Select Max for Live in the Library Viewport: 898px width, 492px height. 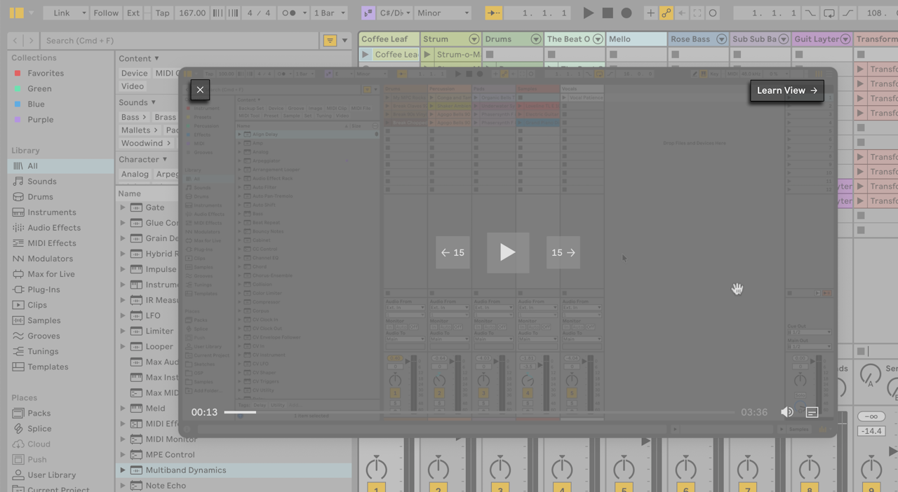click(x=51, y=274)
